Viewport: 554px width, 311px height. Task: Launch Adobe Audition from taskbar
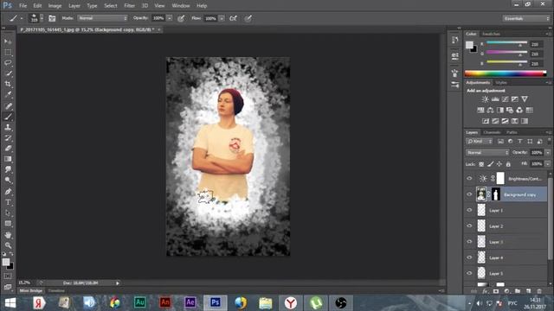click(139, 302)
